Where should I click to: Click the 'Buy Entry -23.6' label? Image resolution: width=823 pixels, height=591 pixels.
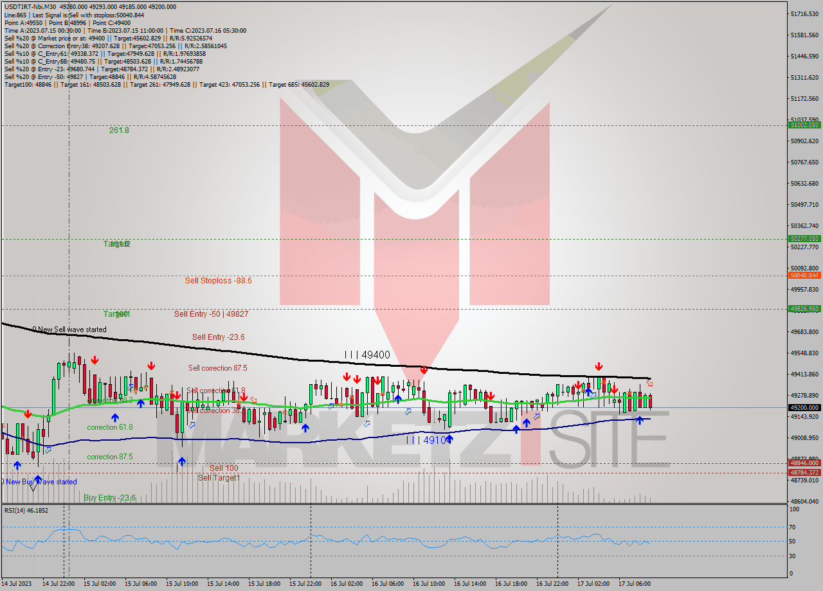click(x=109, y=497)
